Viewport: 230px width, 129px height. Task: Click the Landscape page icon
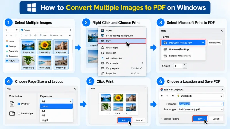coord(12,113)
